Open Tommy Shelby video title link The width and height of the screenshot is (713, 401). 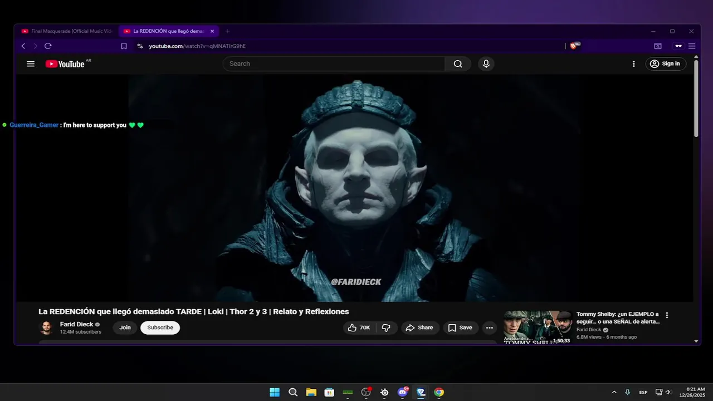pos(618,318)
